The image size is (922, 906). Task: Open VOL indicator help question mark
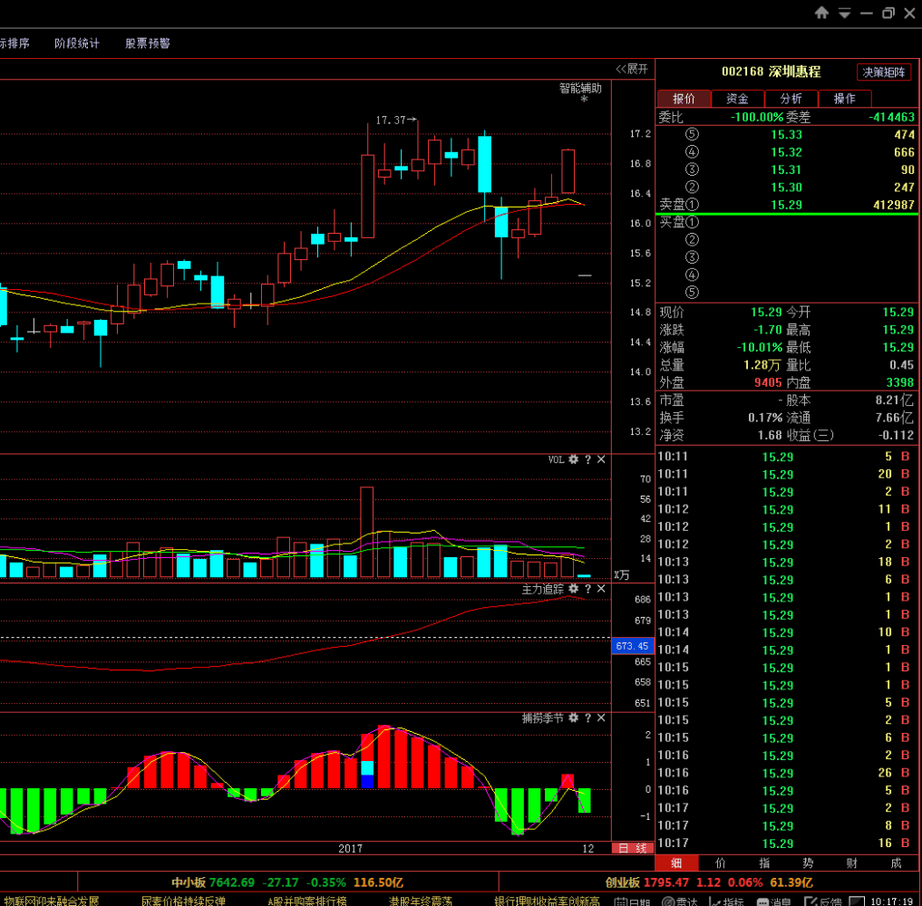587,459
